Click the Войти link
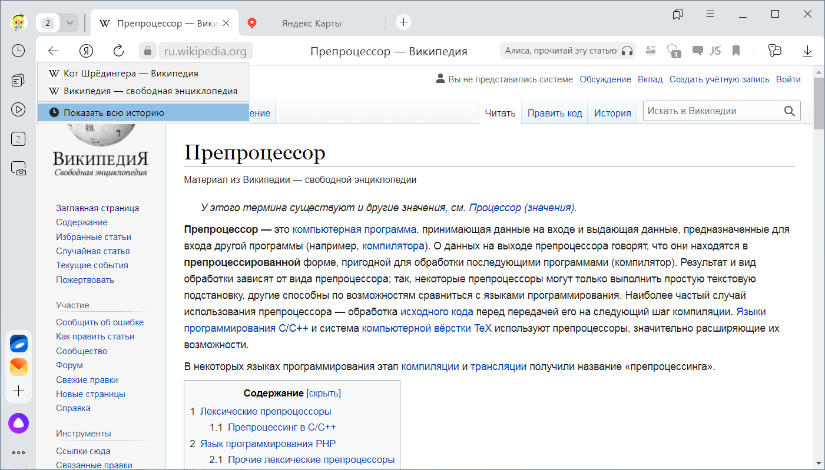825x470 pixels. tap(788, 79)
